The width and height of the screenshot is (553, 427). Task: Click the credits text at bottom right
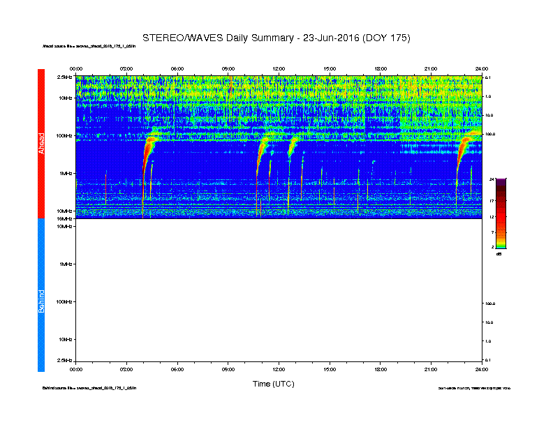474,388
